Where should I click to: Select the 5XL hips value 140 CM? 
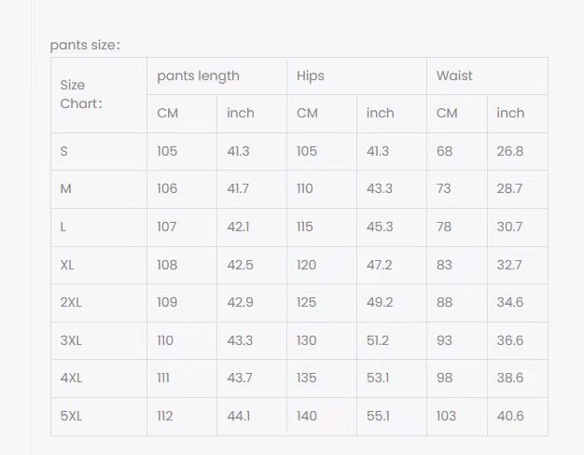point(307,416)
